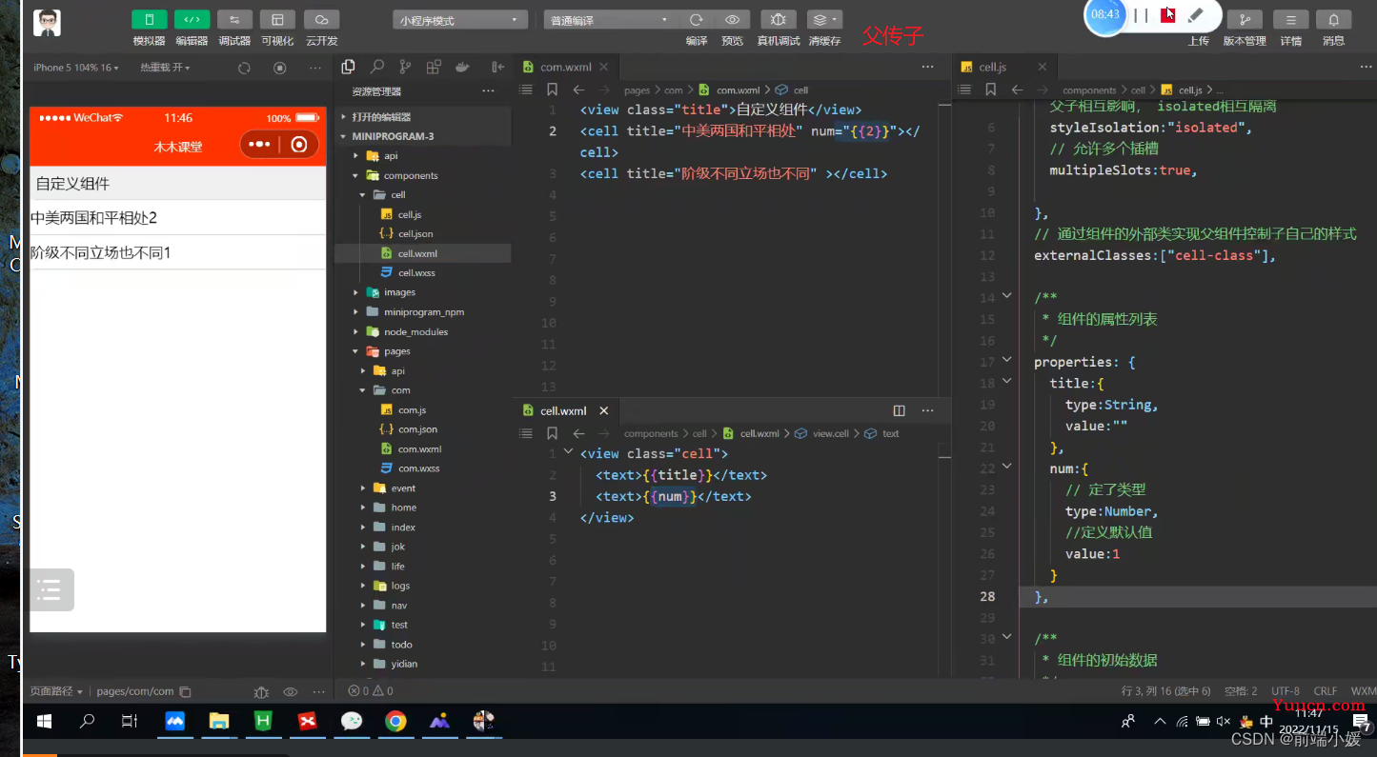Click the outline list icon in cell.wxml pane
Image resolution: width=1377 pixels, height=757 pixels.
tap(525, 433)
